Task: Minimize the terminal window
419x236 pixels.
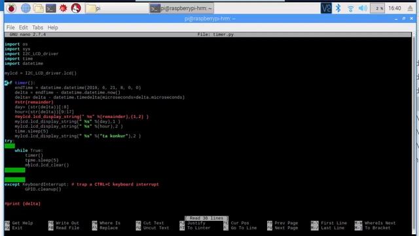Action: pyautogui.click(x=396, y=18)
